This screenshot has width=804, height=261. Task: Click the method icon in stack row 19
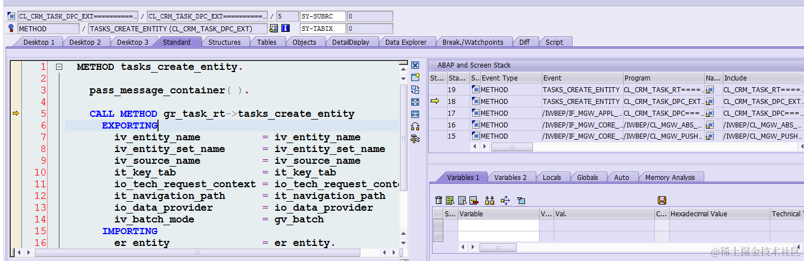(476, 89)
